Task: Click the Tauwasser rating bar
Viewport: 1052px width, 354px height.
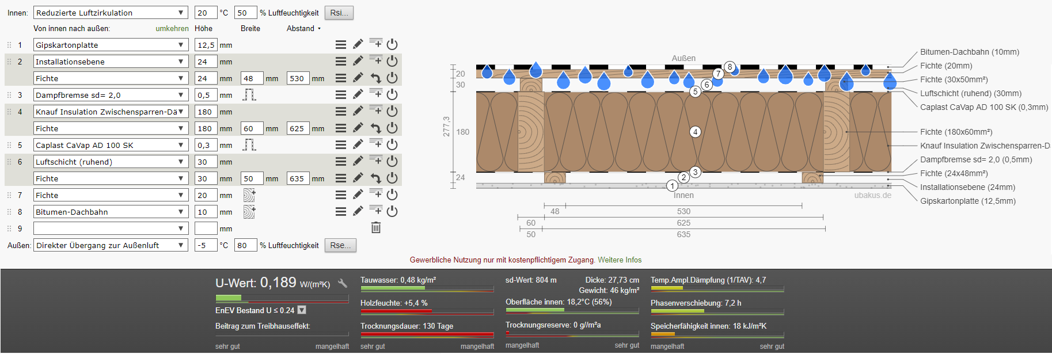Action: pos(427,288)
